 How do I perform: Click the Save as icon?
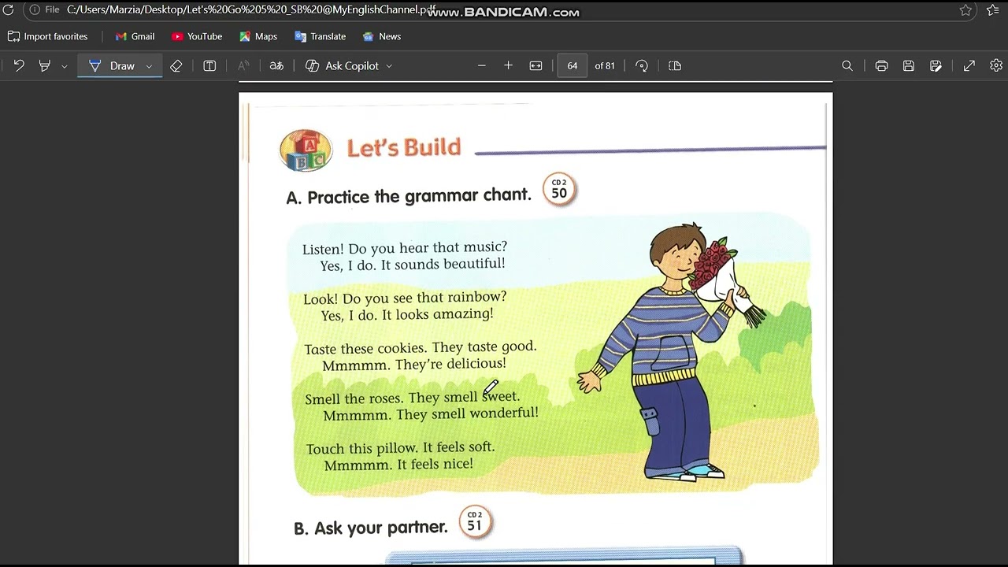[x=936, y=66]
